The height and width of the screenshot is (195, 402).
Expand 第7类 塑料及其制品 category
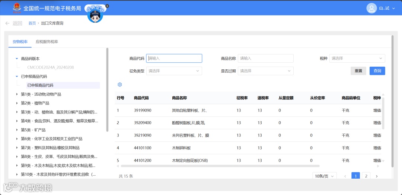17,148
